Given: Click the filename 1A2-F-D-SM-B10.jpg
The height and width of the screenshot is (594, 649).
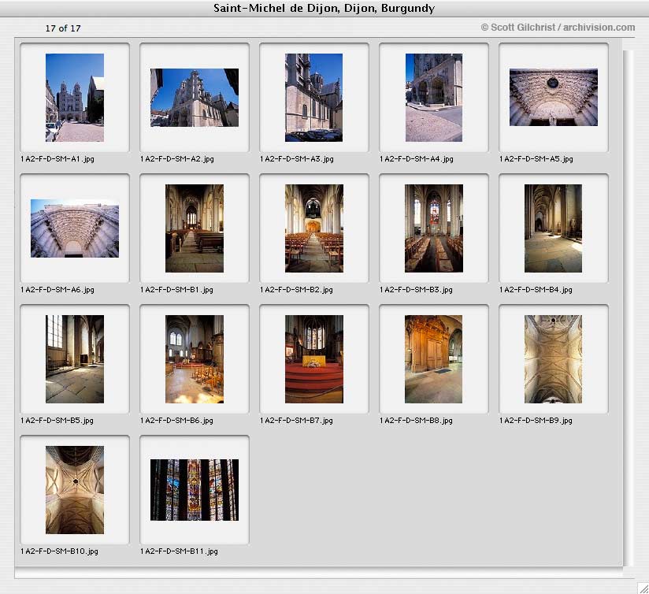Looking at the screenshot, I should 59,551.
